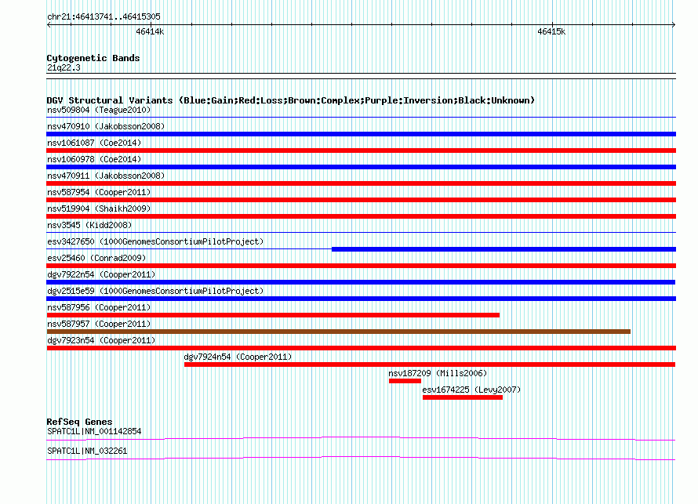Viewport: 698px width, 504px height.
Task: Open the RefSeq Genes track title
Action: pos(79,422)
